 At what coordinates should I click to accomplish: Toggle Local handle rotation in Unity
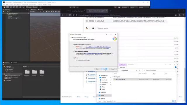[35, 7]
